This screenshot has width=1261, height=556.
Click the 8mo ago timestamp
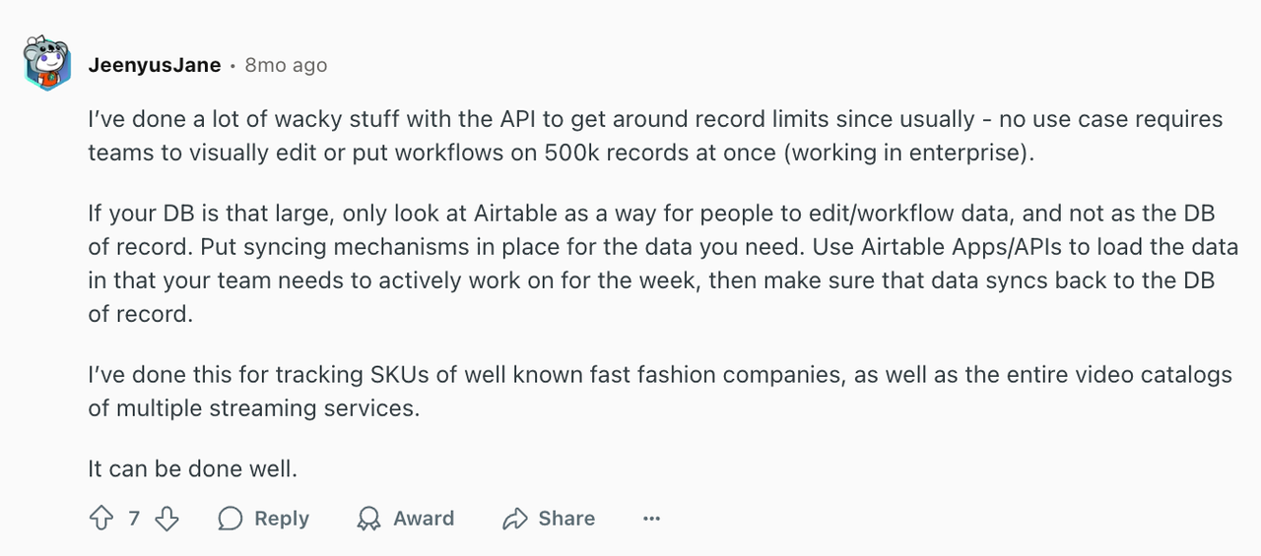tap(286, 66)
